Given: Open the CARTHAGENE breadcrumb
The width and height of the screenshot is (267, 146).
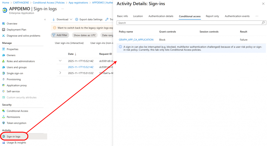Looking at the screenshot, I should [x=21, y=3].
